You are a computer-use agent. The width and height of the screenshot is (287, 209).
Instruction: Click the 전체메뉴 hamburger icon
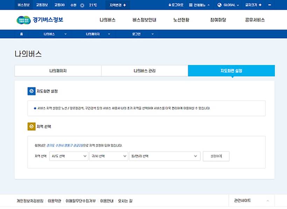pyautogui.click(x=191, y=5)
